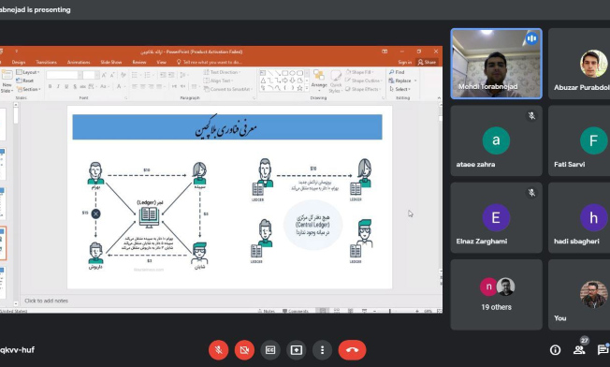Click the 19 others participants tile
Screen dimensions: 610x367
pyautogui.click(x=497, y=295)
